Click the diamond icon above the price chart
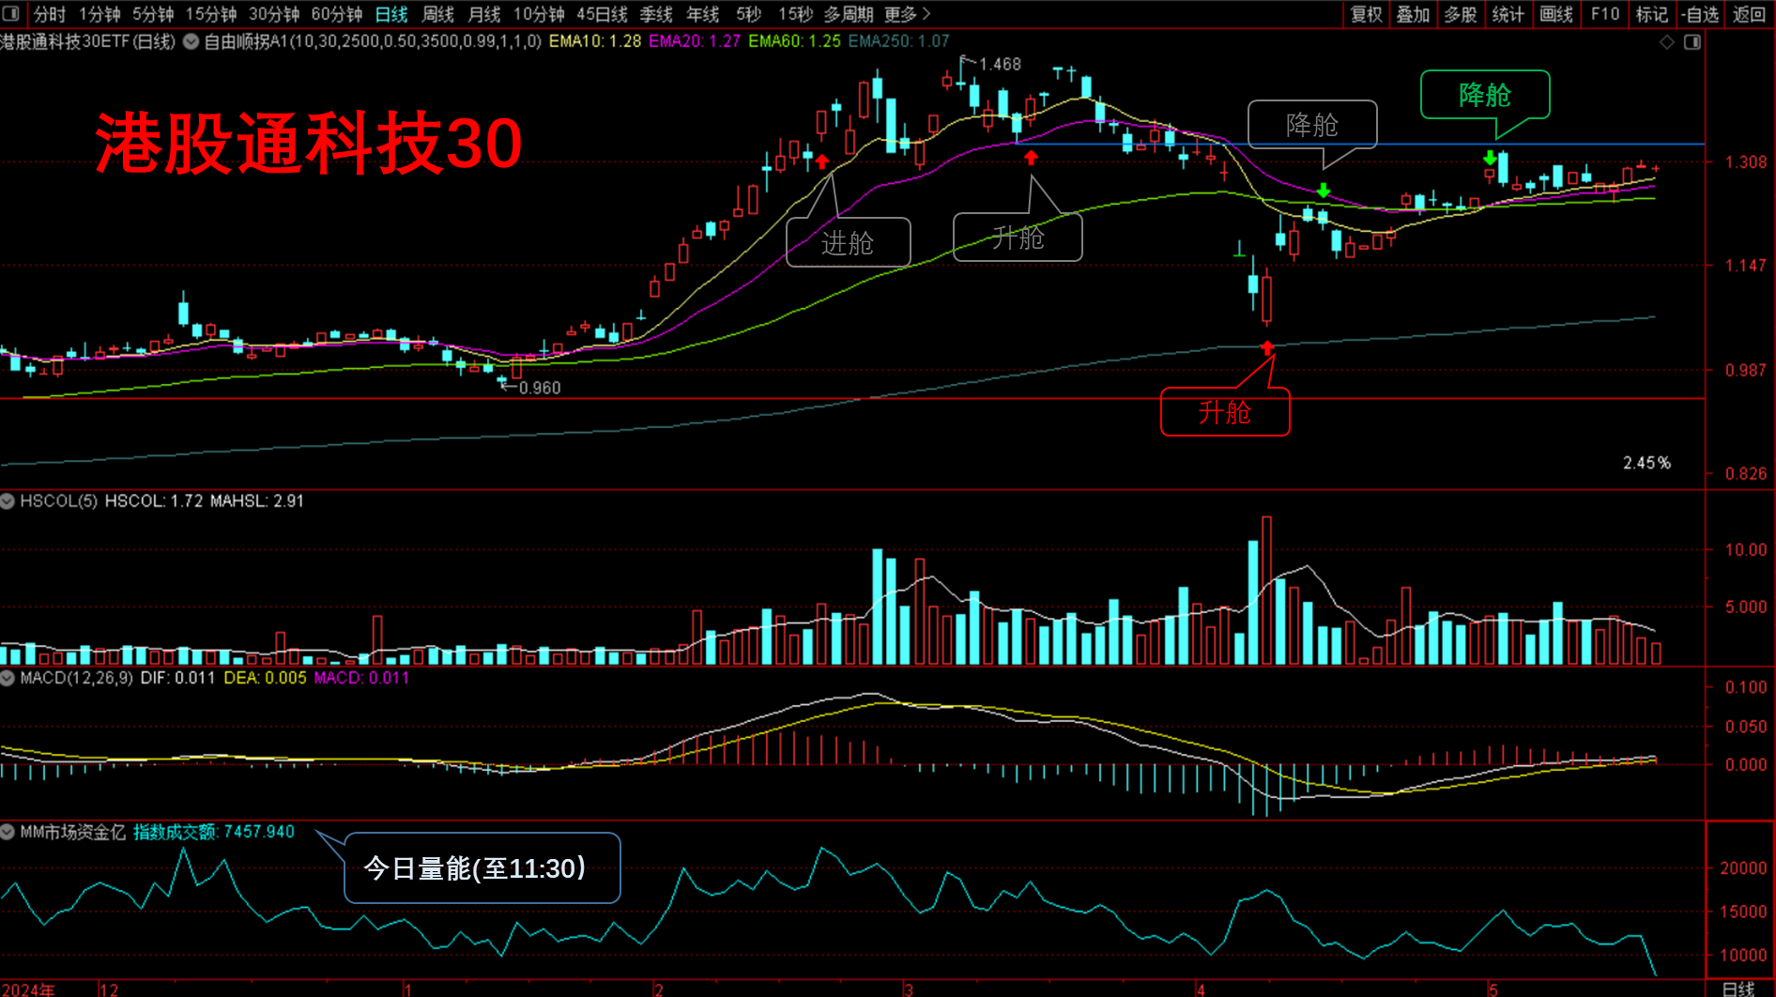Viewport: 1776px width, 997px height. [x=1667, y=41]
